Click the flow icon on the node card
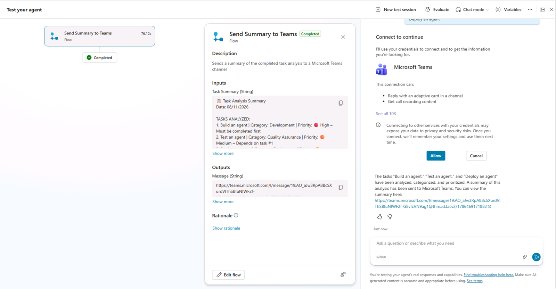Image resolution: width=556 pixels, height=289 pixels. pos(54,36)
